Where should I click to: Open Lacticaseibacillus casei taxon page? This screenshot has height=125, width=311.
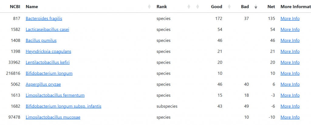(47, 29)
